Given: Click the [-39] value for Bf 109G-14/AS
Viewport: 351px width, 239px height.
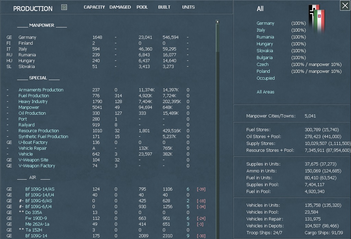Looking at the screenshot, I should click(201, 189).
